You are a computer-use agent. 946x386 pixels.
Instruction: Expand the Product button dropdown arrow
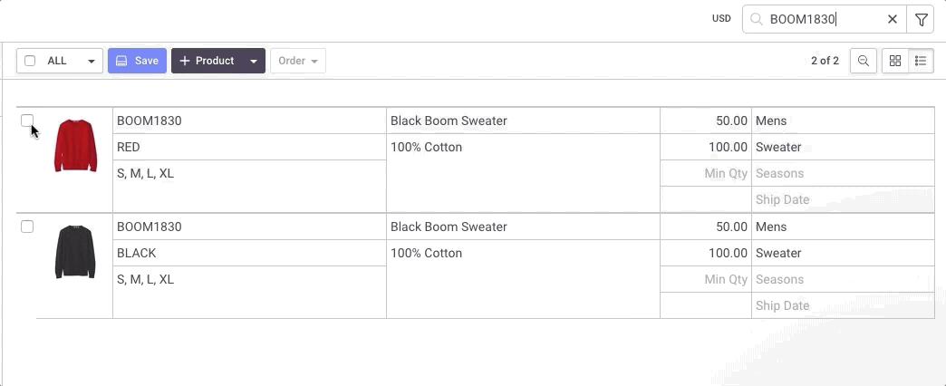[254, 61]
